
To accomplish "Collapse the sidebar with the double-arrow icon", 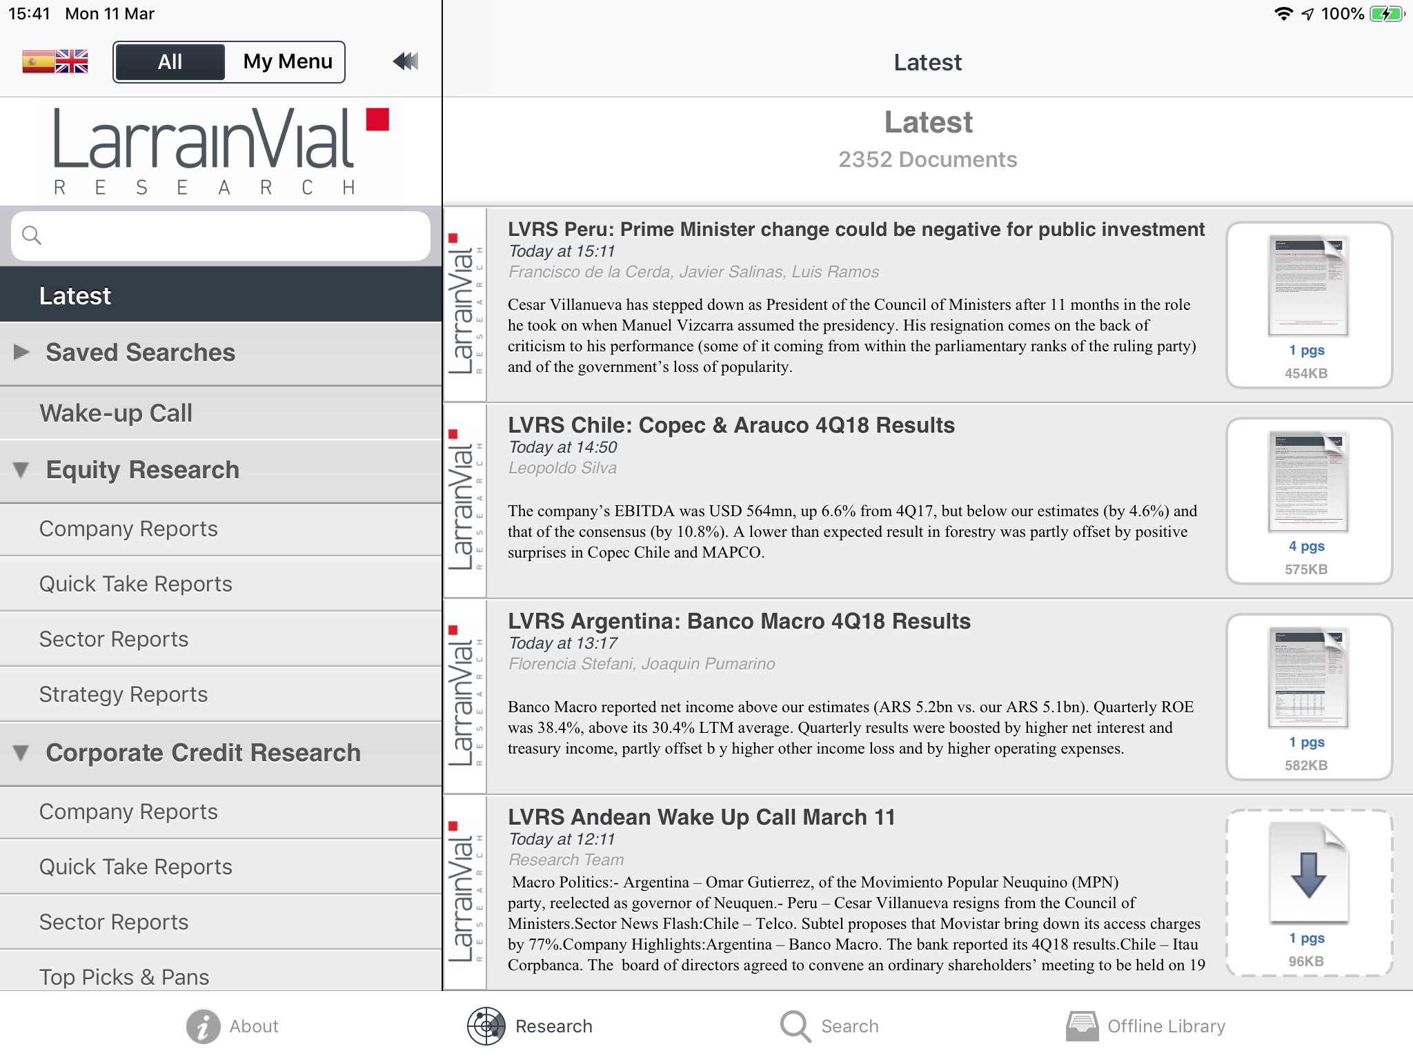I will click(x=406, y=61).
